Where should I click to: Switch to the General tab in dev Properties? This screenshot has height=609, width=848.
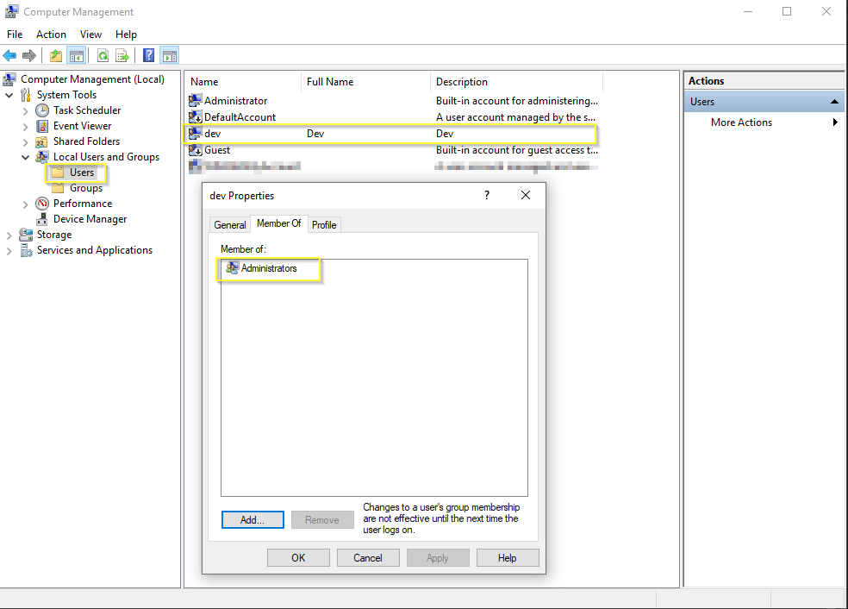230,224
